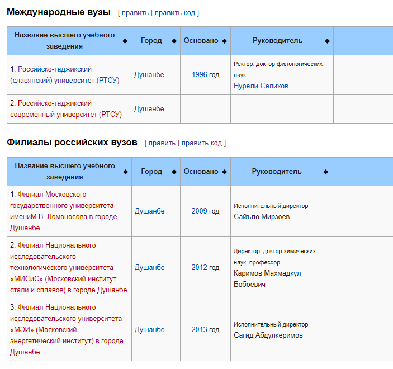Click 'Ректор: доктор филологических наук' text
Viewport: 393px width, 369px height.
pos(278,69)
